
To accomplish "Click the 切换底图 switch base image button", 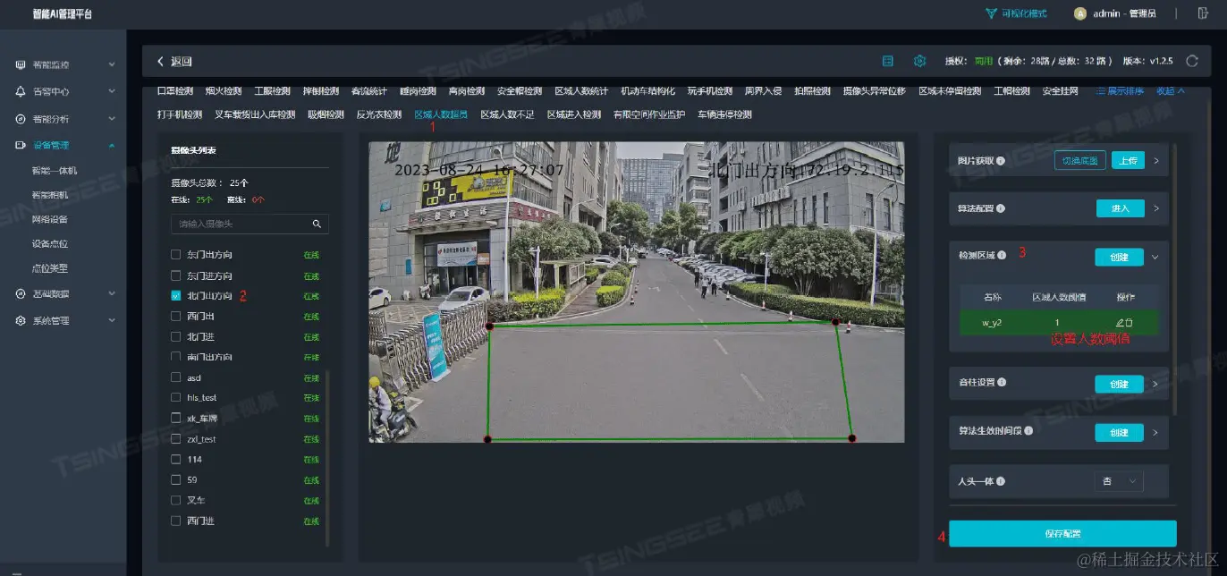I will click(1079, 161).
